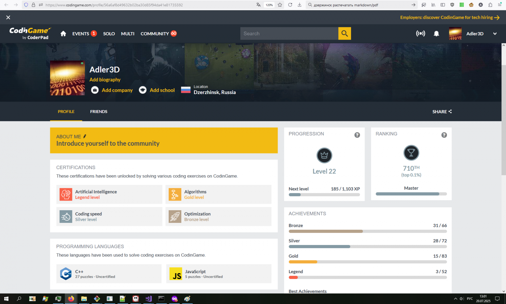The width and height of the screenshot is (506, 304).
Task: Click the home icon in navigation bar
Action: (x=63, y=34)
